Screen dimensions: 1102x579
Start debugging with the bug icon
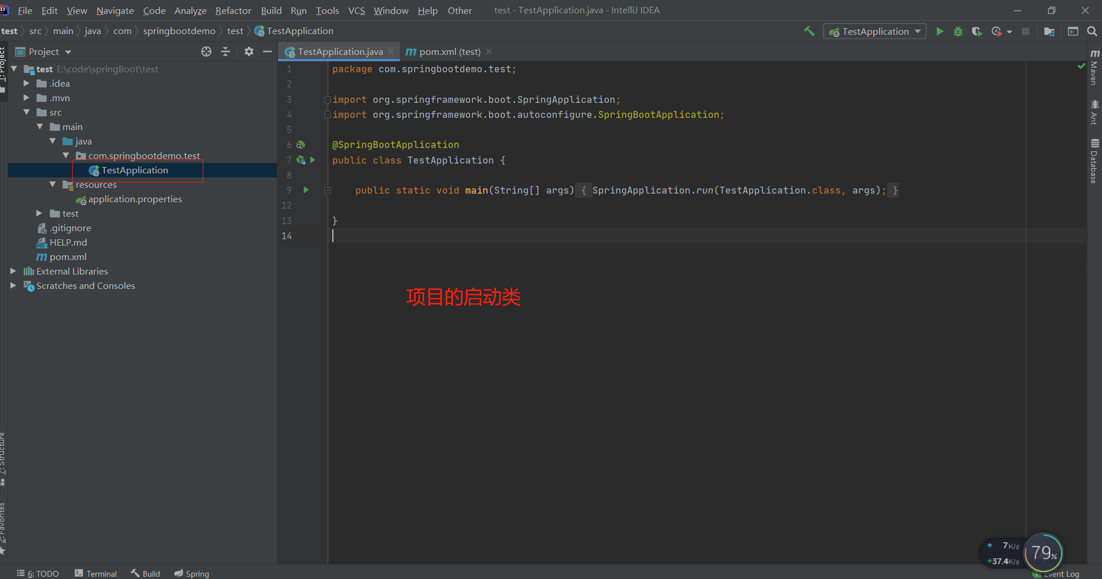click(958, 31)
